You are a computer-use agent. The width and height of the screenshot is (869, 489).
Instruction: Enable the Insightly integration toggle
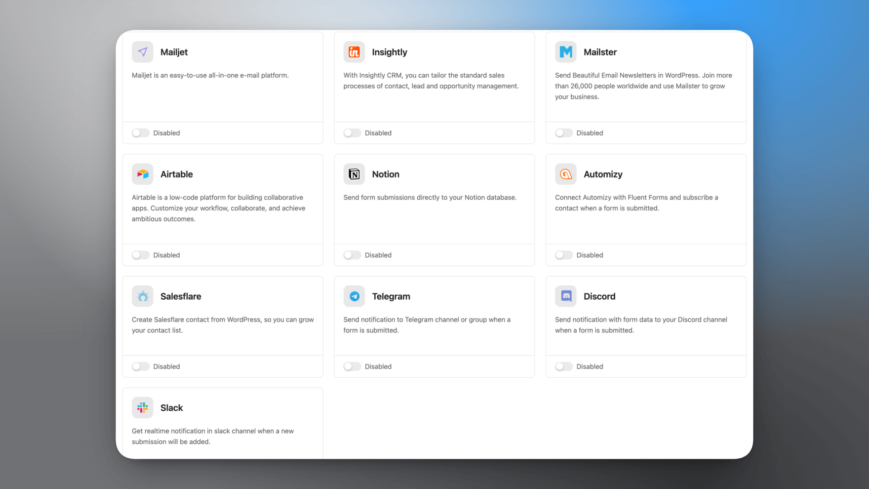pos(352,133)
